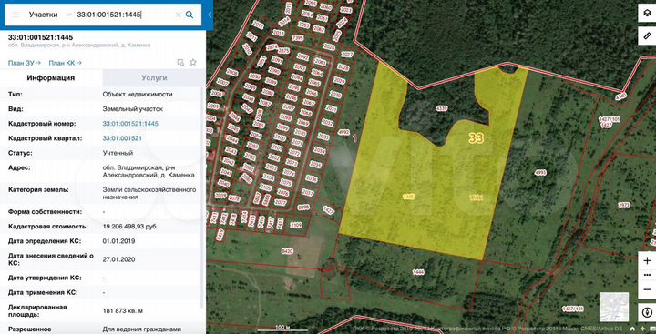656x334 pixels.
Task: Collapse the side panel with arrow
Action: [210, 15]
